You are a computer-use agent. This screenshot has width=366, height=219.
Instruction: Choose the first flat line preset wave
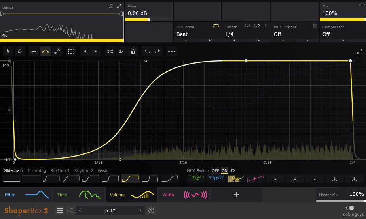[x=11, y=178]
